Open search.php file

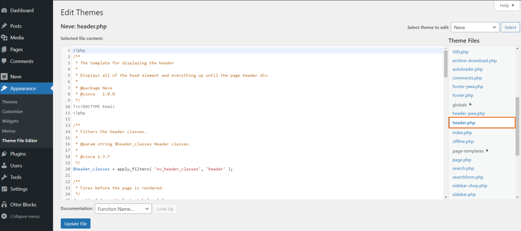click(x=463, y=168)
